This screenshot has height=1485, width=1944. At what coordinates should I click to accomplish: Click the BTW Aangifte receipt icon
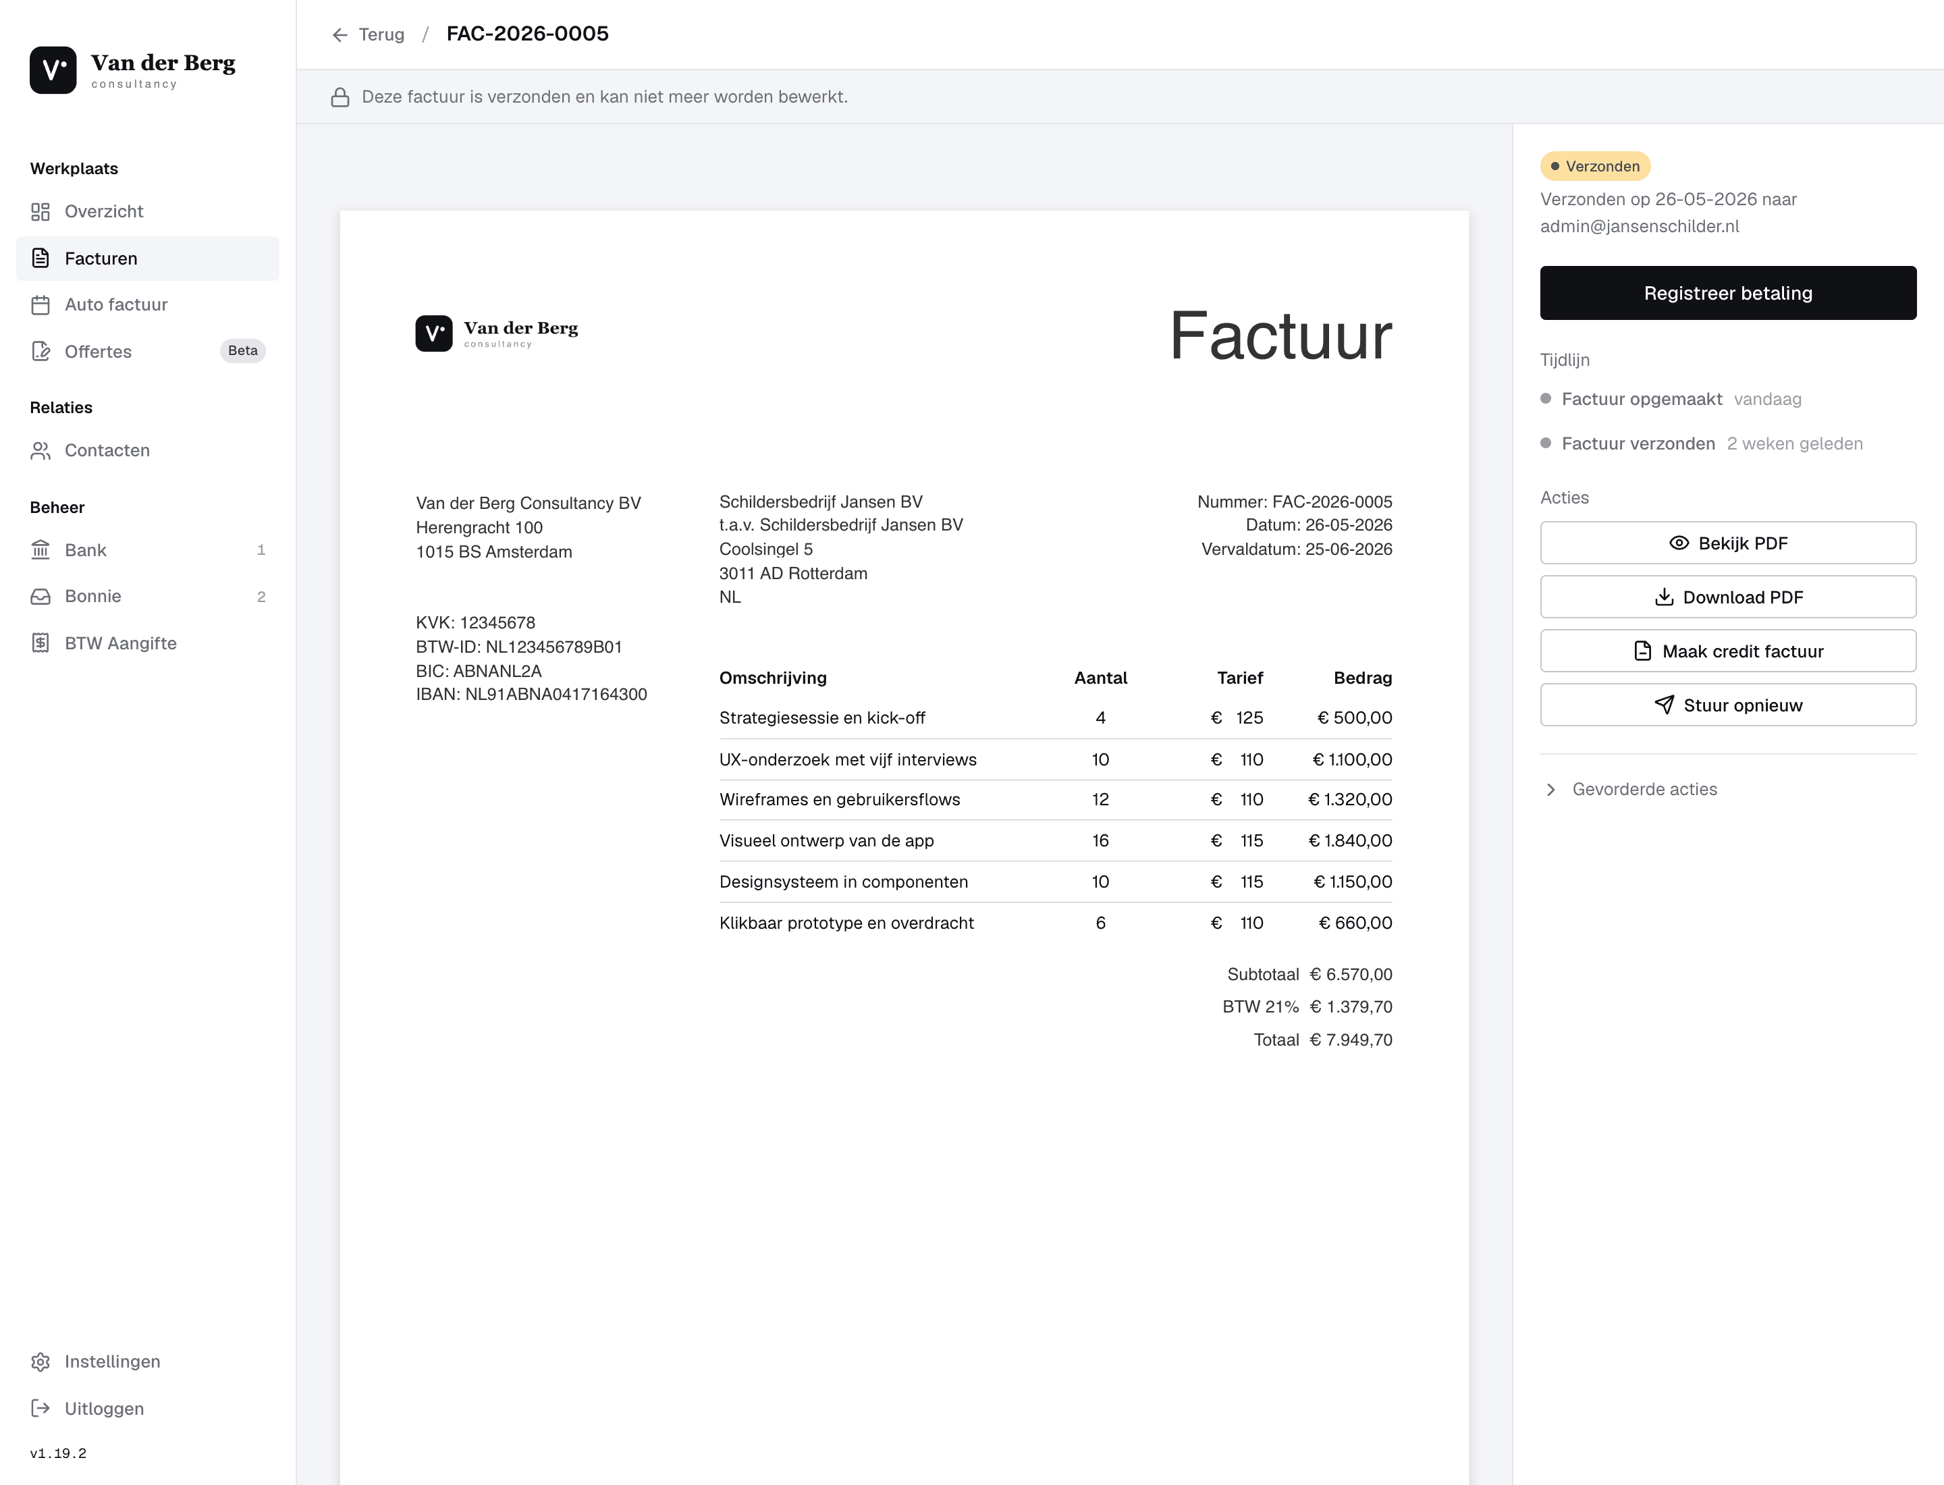click(40, 643)
